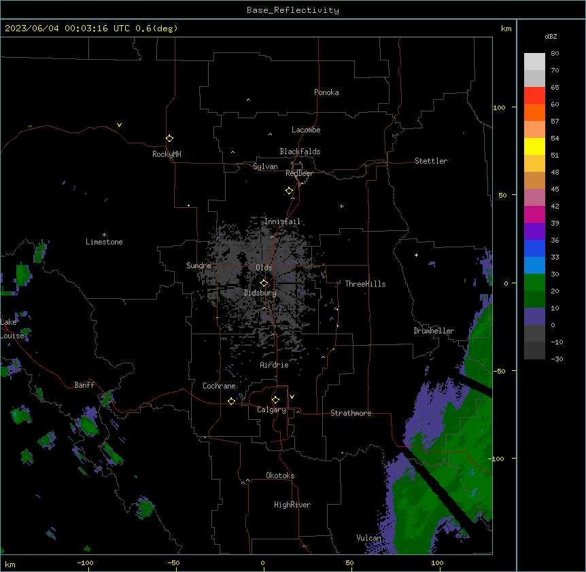586x572 pixels.
Task: Click the 100 tick on right axis
Action: coord(499,107)
